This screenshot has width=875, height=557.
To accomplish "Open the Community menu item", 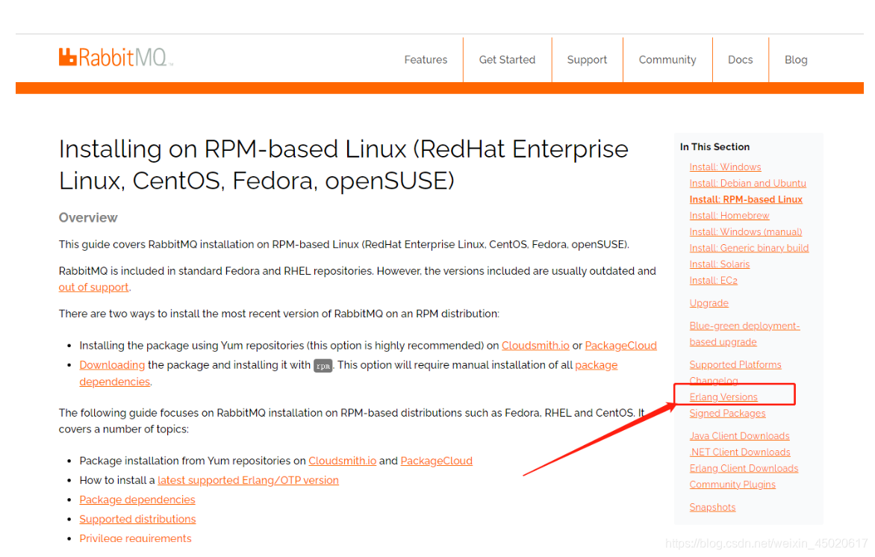I will (x=667, y=60).
